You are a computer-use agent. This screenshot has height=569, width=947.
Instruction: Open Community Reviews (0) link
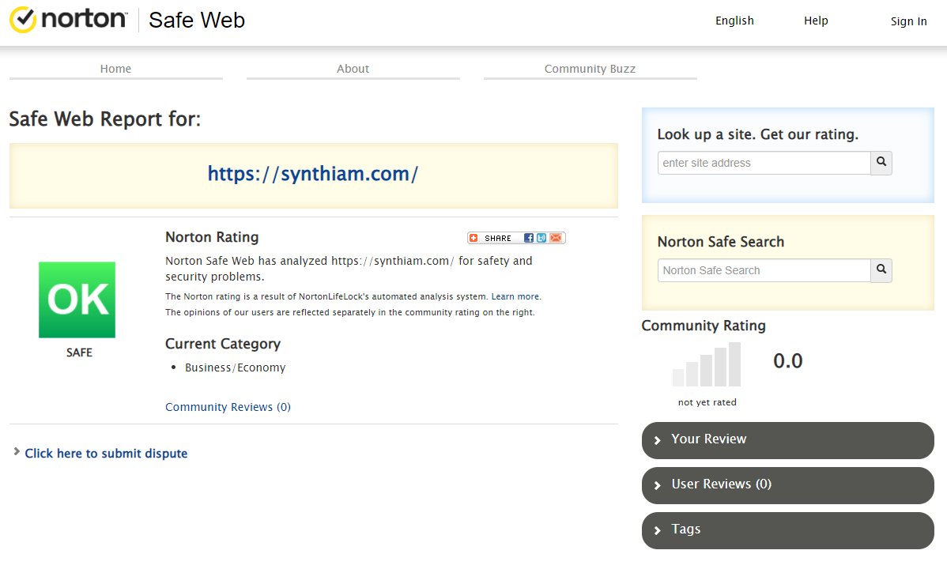coord(228,407)
